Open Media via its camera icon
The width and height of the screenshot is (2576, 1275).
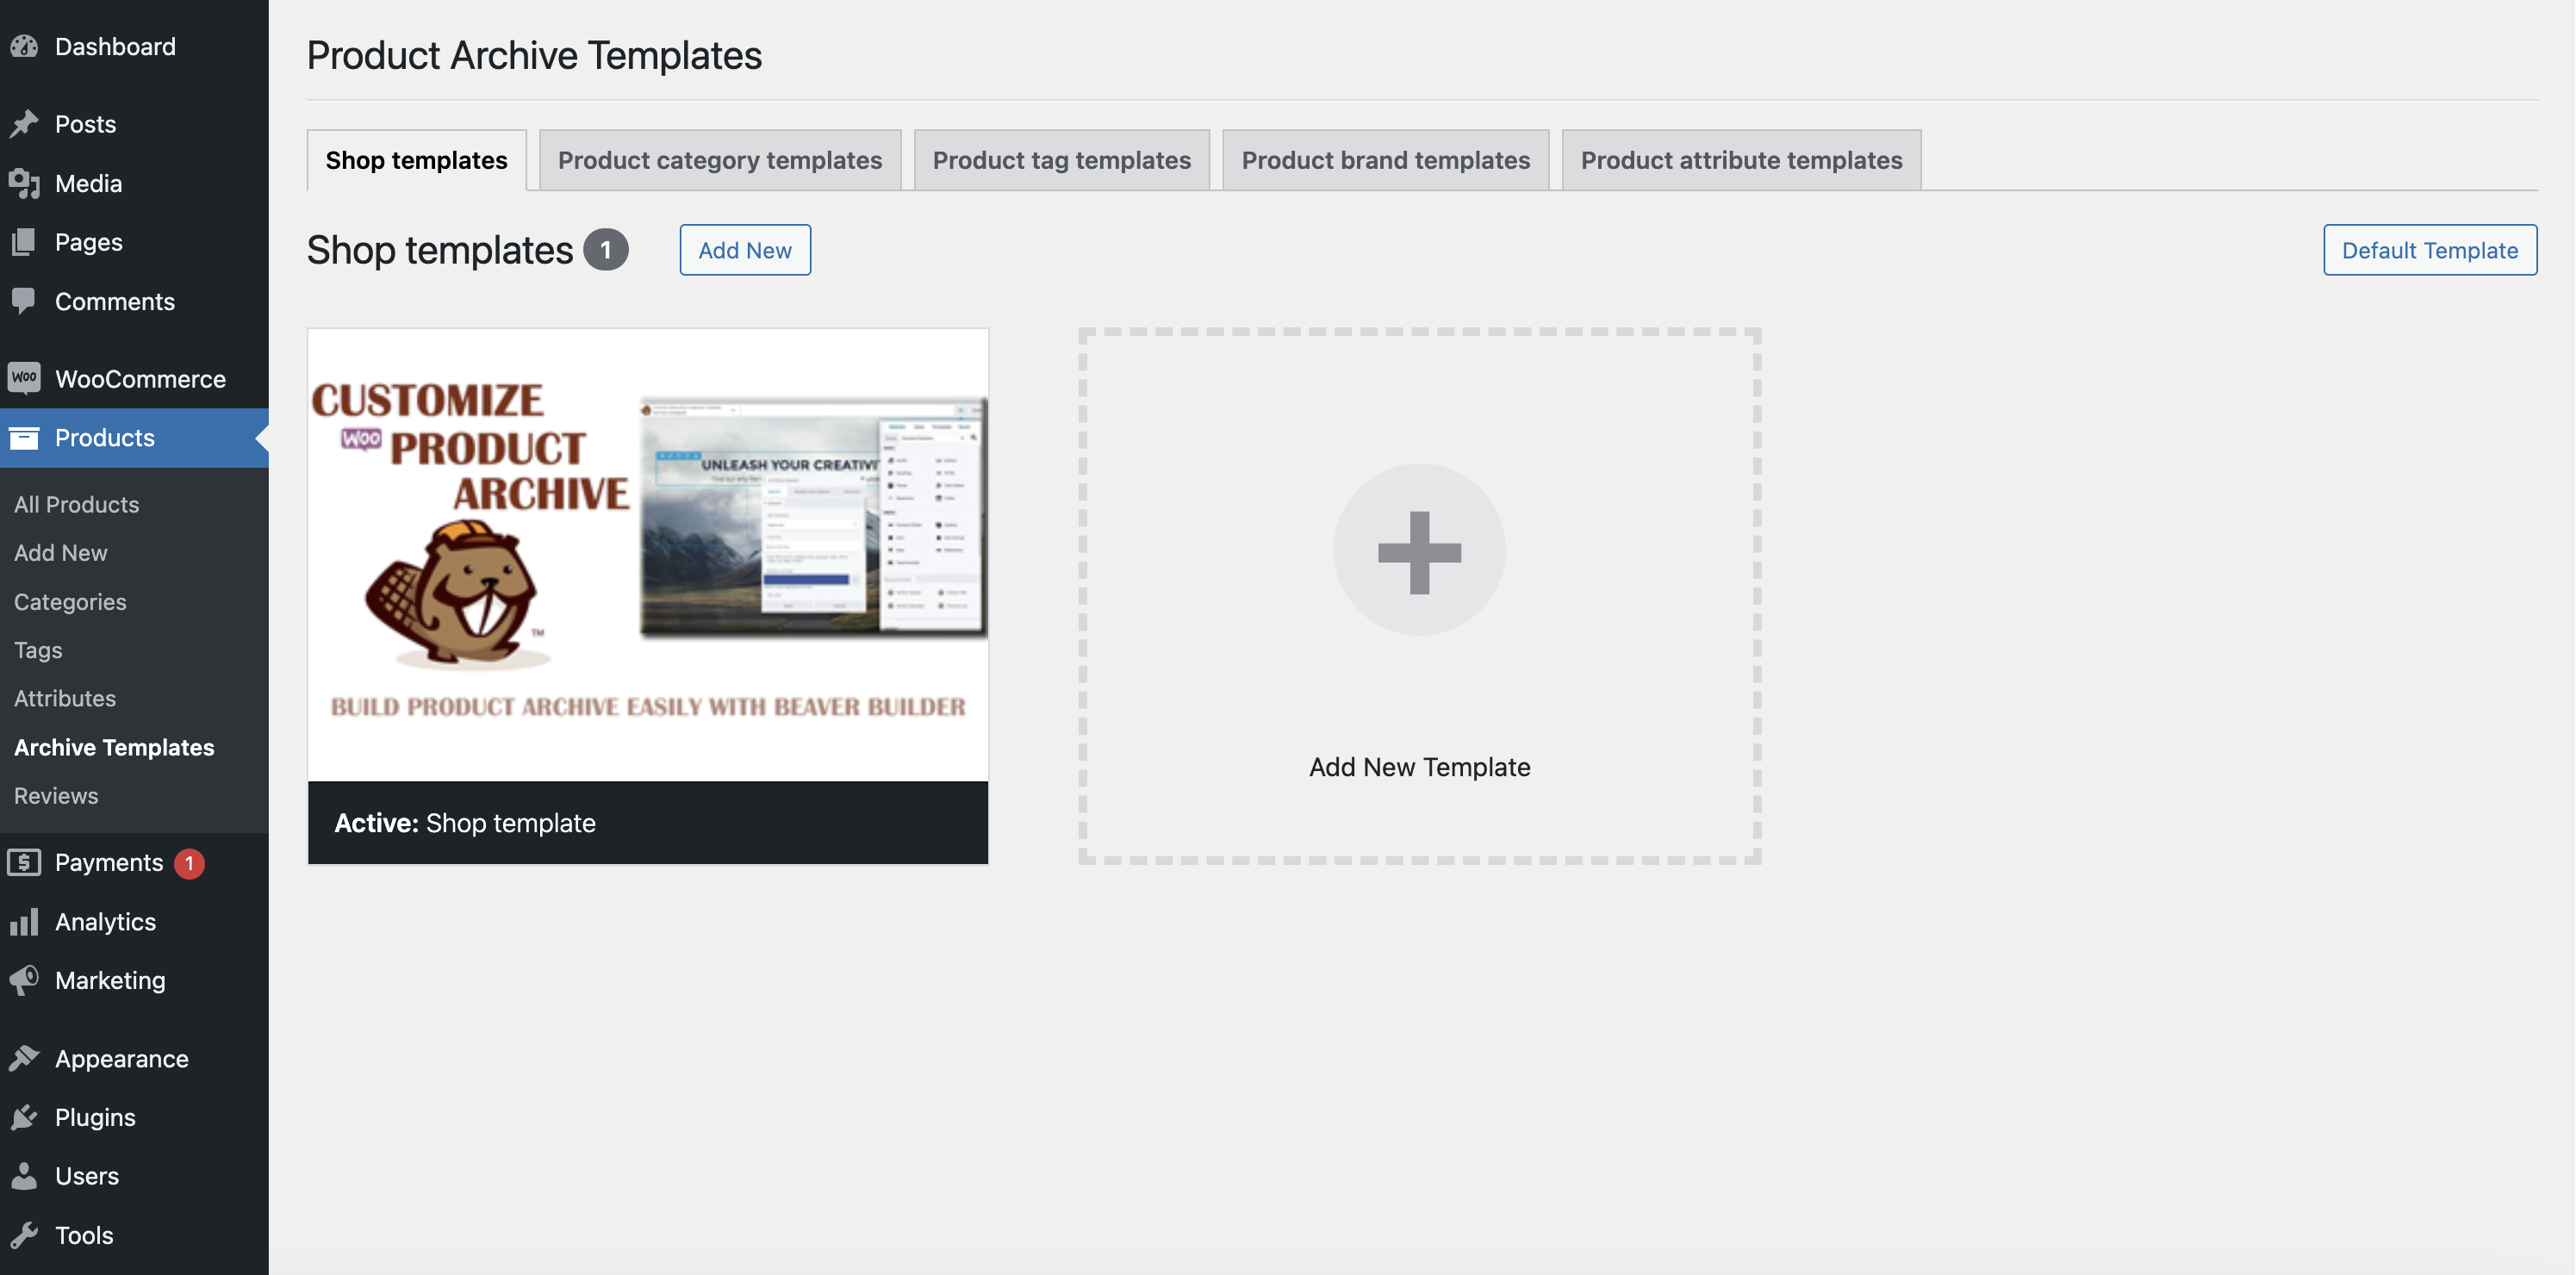[x=24, y=183]
